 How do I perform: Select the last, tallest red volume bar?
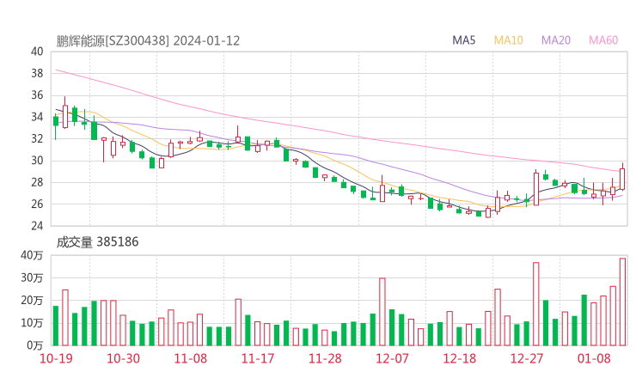622,302
